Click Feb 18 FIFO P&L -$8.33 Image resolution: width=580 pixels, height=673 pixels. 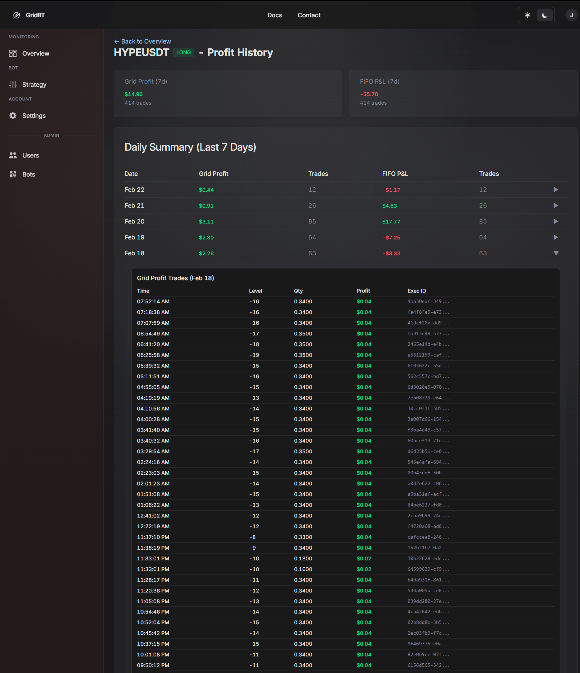[391, 253]
